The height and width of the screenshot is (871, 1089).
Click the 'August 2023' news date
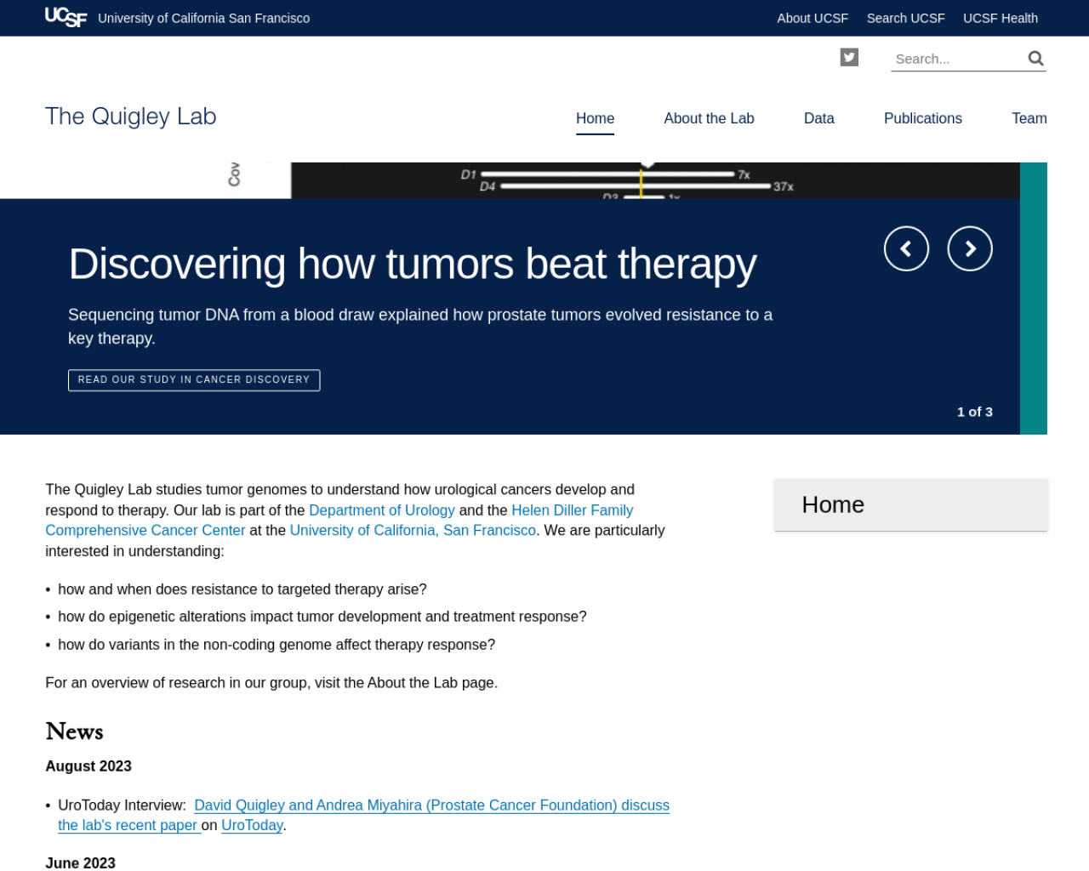point(88,766)
